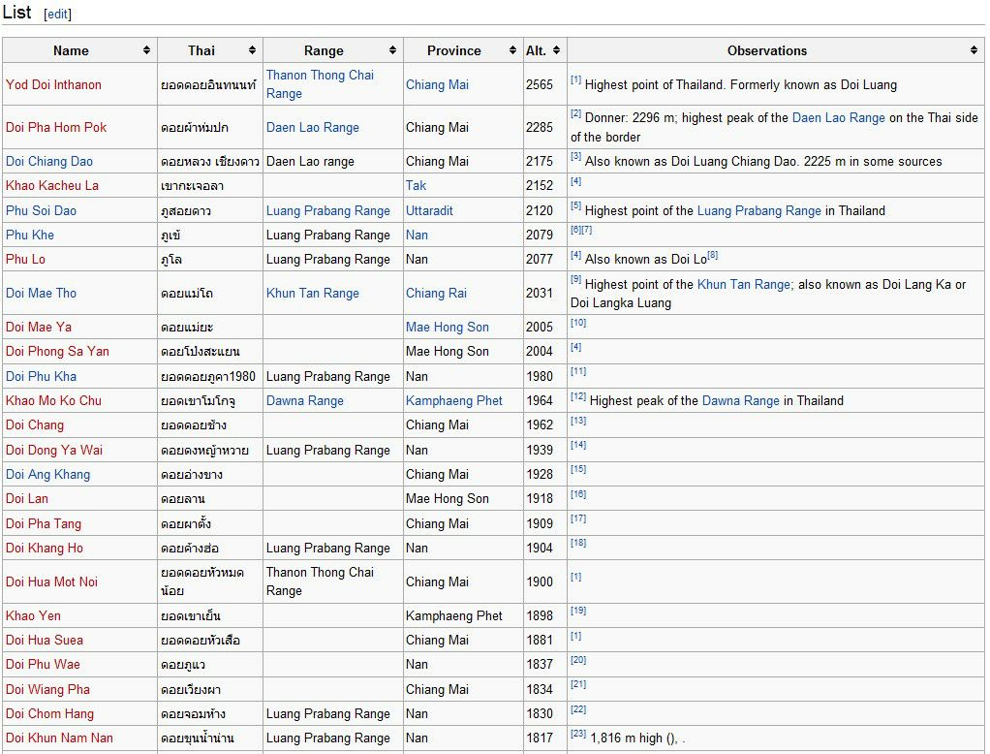The width and height of the screenshot is (990, 754).
Task: Open Mae Hong Son province link
Action: point(448,328)
